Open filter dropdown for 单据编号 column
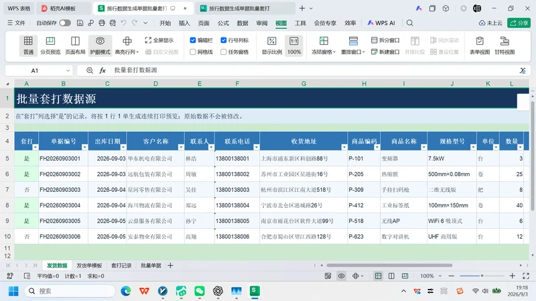This screenshot has height=301, width=536. (x=84, y=147)
